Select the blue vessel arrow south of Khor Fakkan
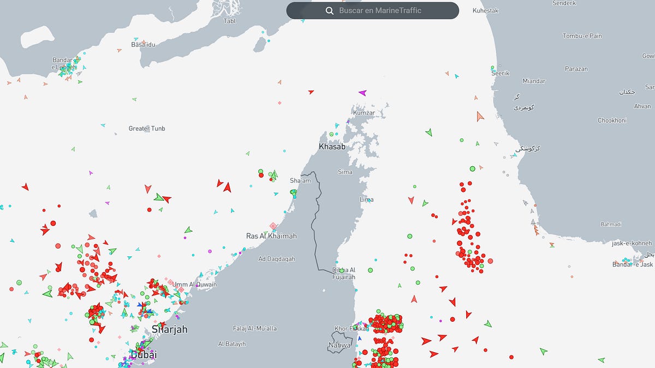Screen dimensions: 655x368 pos(359,339)
